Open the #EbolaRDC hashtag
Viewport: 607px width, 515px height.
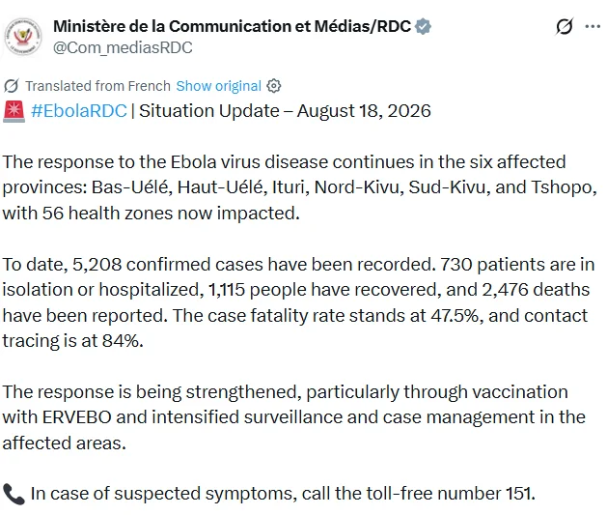79,111
